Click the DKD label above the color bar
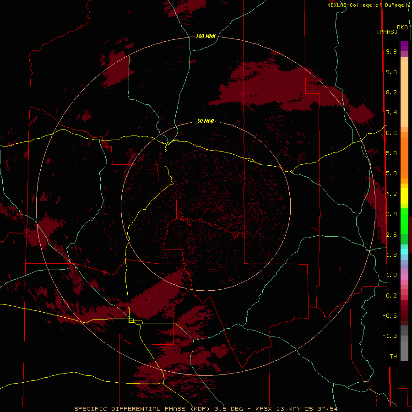Image resolution: width=412 pixels, height=412 pixels. pos(402,27)
